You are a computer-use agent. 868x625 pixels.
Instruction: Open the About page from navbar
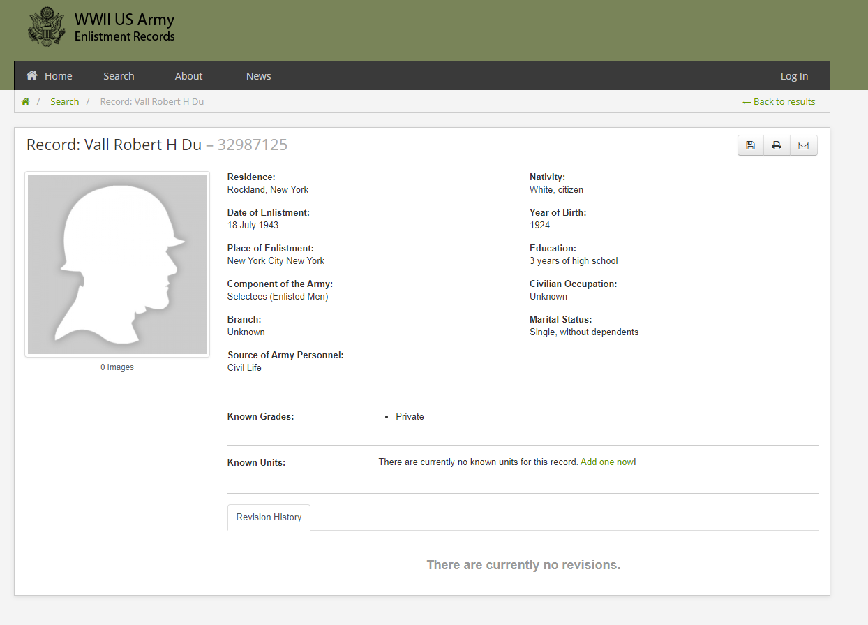coord(188,76)
